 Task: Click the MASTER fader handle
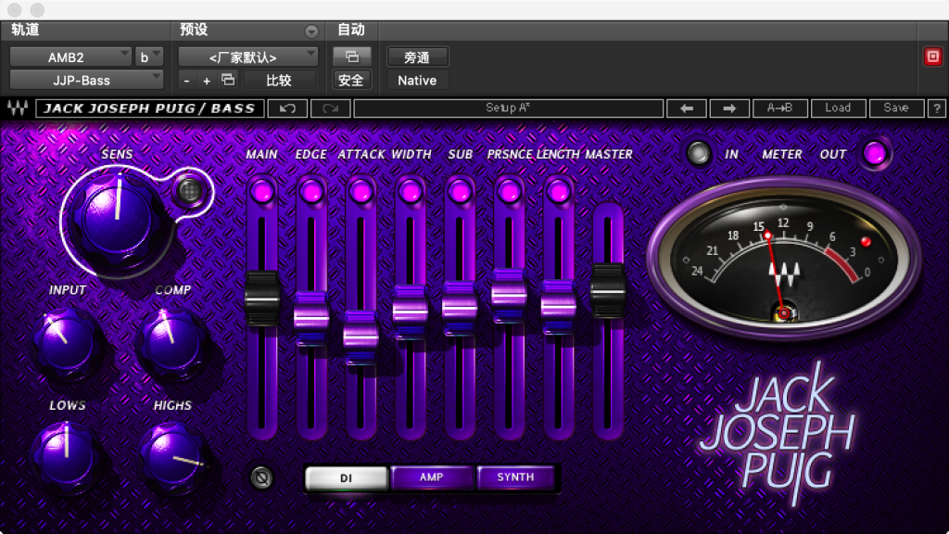[x=608, y=290]
